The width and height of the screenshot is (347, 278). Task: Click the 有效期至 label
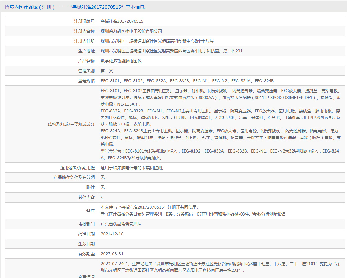tap(86, 254)
